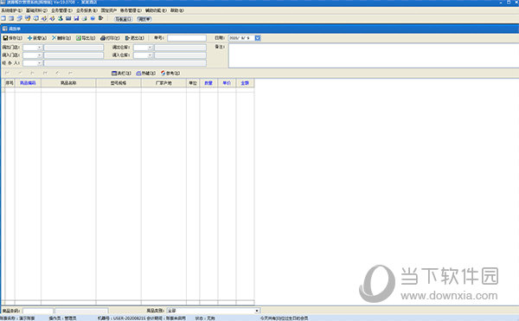Open the 调入门店 dropdown

pos(40,55)
